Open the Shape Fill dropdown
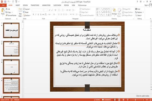This screenshot has height=101, width=152. pyautogui.click(x=126, y=9)
